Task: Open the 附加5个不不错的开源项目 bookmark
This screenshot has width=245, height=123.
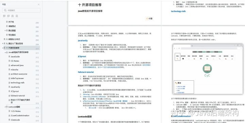Action: click(x=20, y=101)
